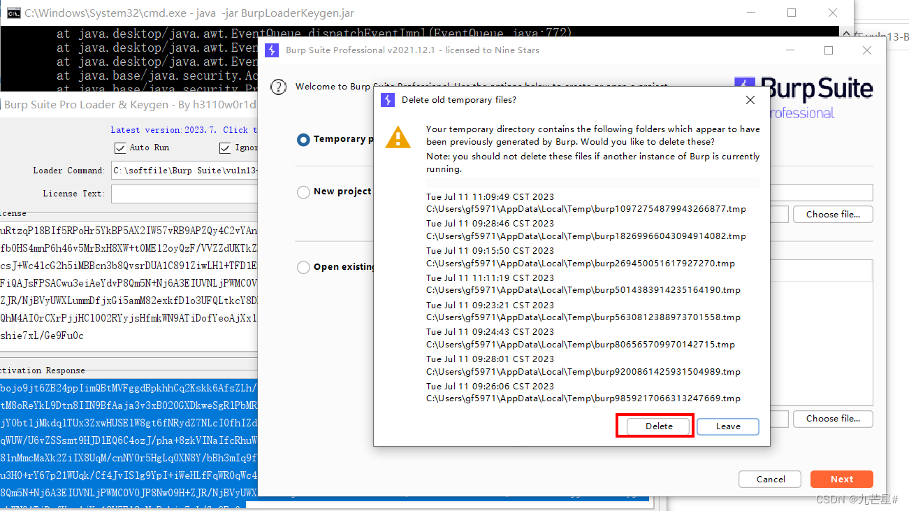Click the temp path burp9859217066313247669.tmp
This screenshot has height=511, width=909.
click(583, 398)
